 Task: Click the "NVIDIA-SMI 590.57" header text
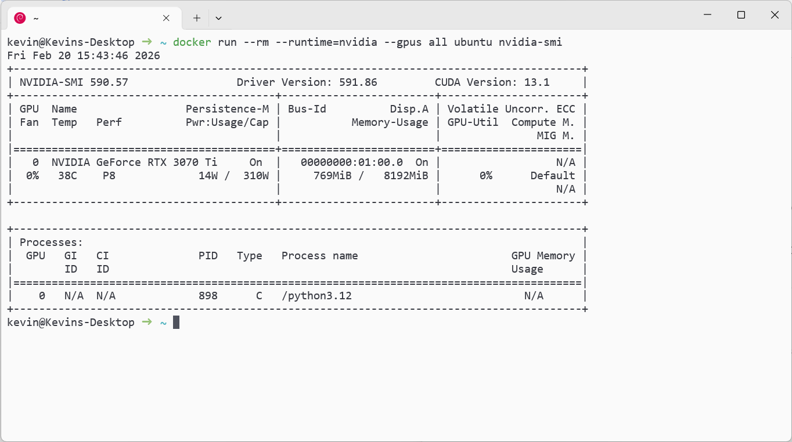coord(74,82)
